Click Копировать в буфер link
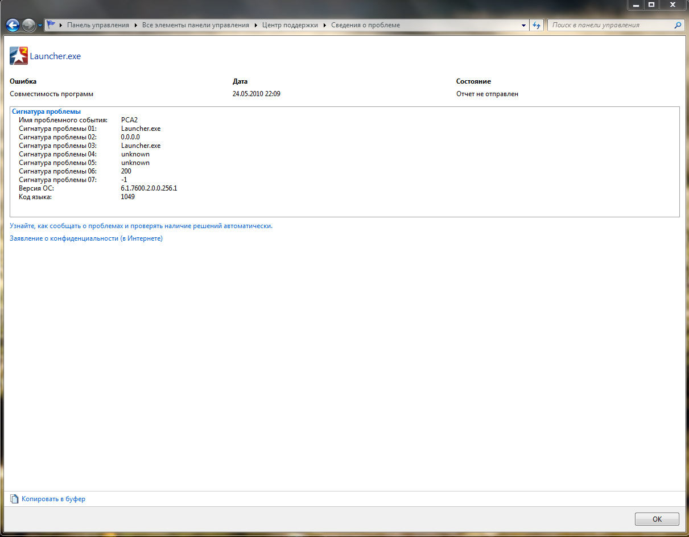 pyautogui.click(x=53, y=499)
